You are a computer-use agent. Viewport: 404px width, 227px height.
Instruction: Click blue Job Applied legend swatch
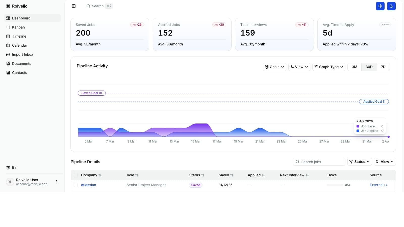[358, 131]
